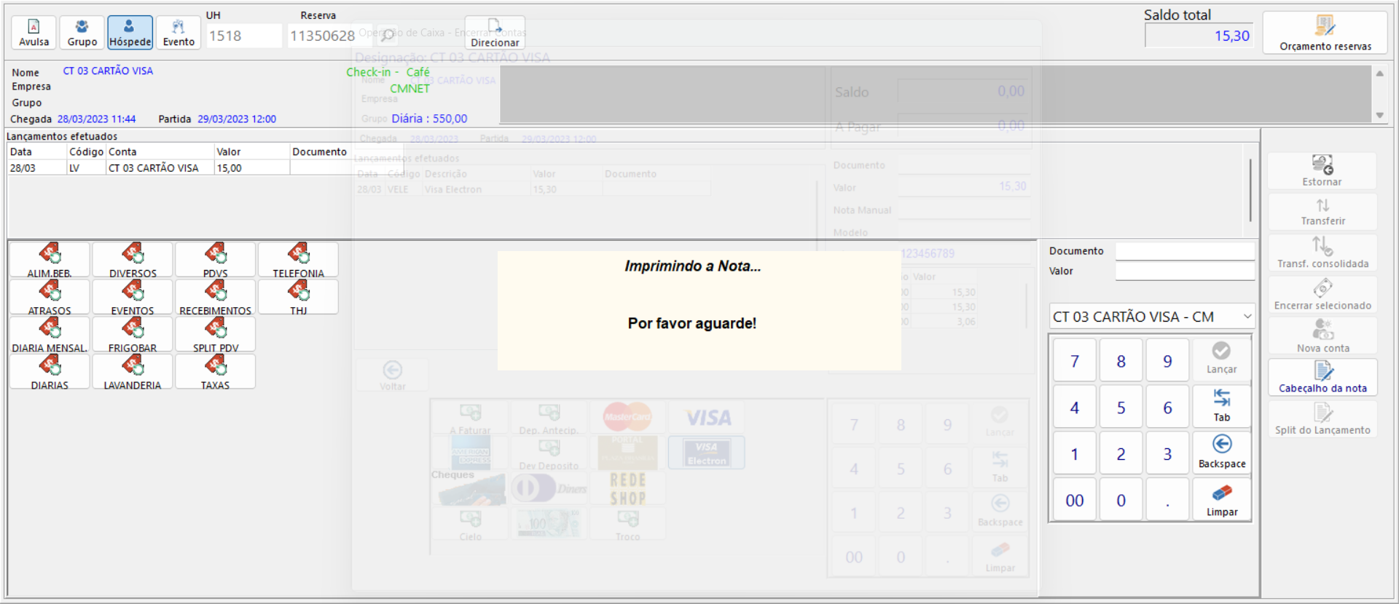Viewport: 1399px width, 604px height.
Task: Click the Documento input field
Action: click(x=1185, y=251)
